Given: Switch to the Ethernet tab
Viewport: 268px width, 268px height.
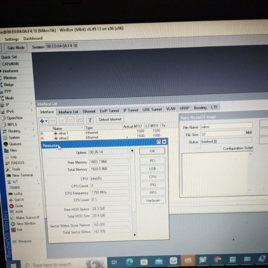Looking at the screenshot, I should pos(89,112).
